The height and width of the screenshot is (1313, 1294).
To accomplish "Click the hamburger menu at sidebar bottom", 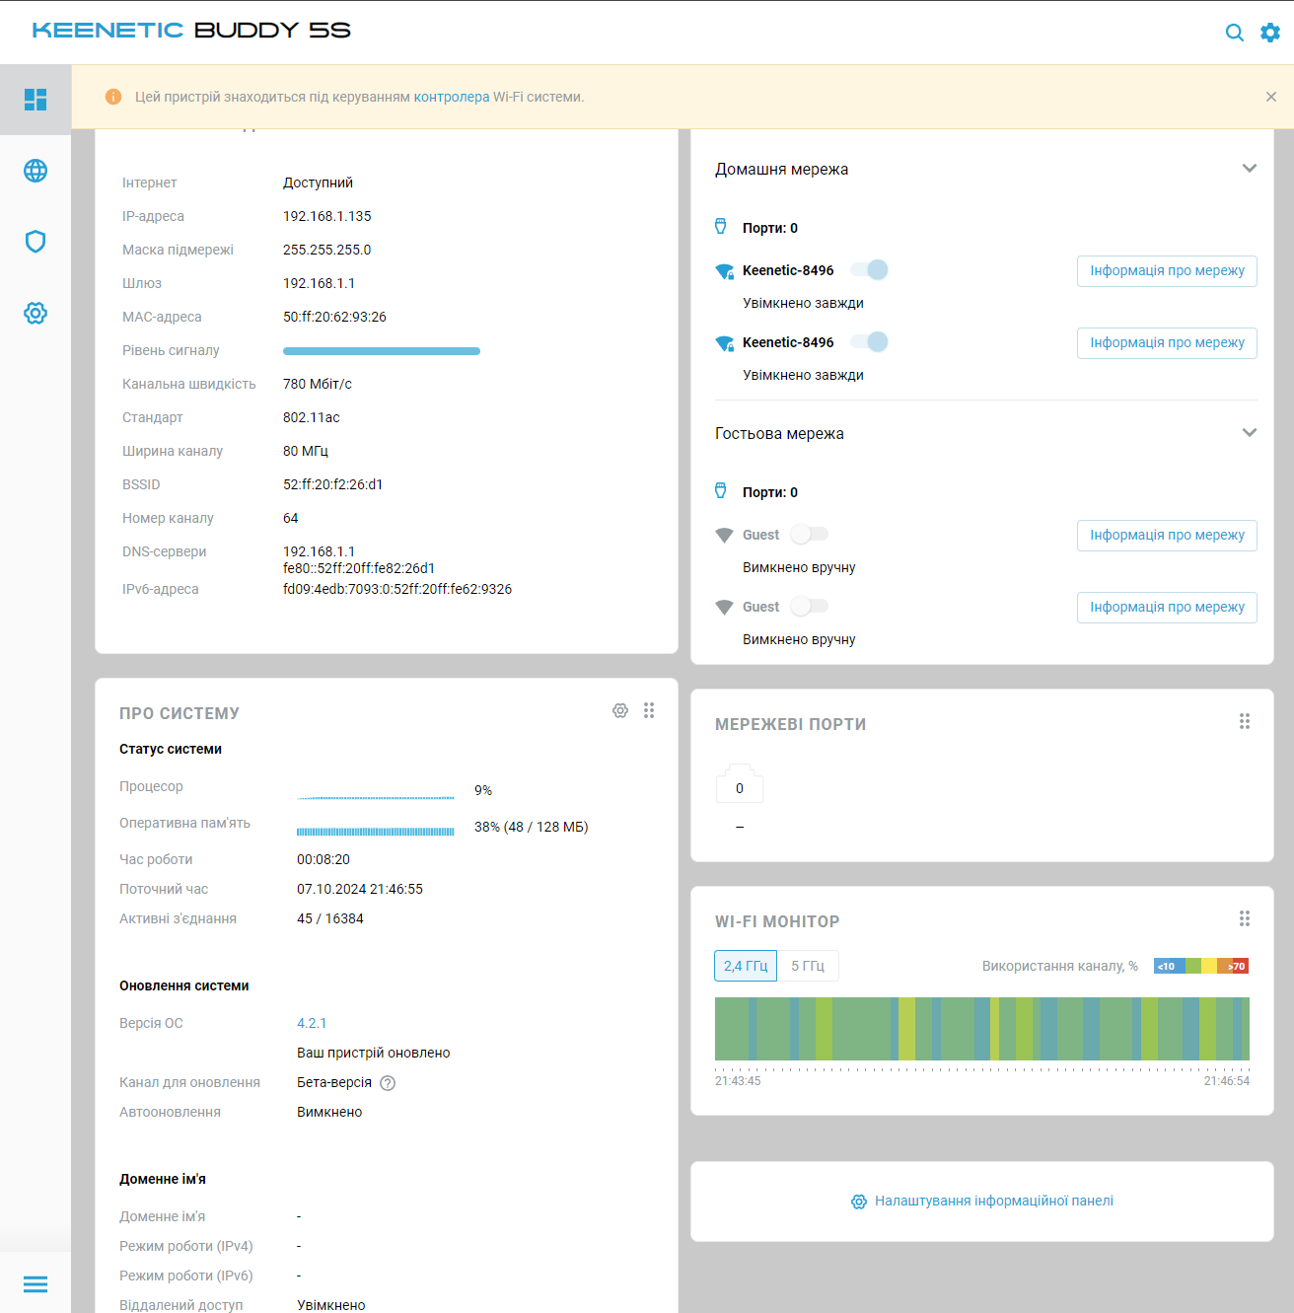I will (36, 1284).
